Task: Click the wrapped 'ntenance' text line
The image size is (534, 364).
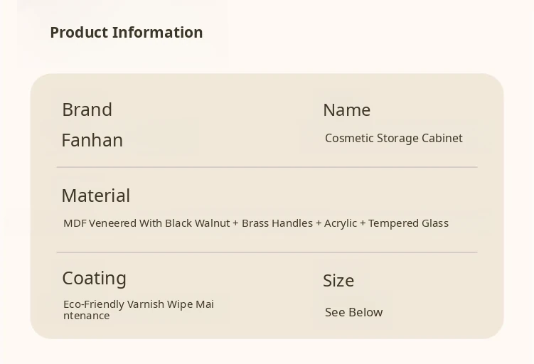Action: (86, 316)
